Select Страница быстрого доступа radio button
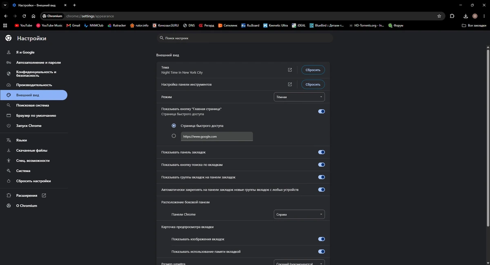Screen dimensions: 490x265 pyautogui.click(x=174, y=126)
